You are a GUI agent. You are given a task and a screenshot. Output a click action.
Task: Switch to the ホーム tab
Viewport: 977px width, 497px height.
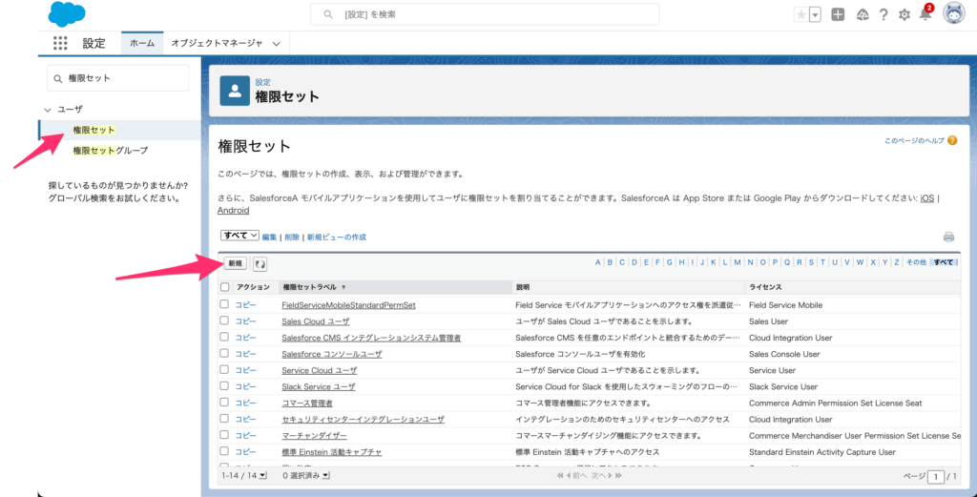[x=142, y=43]
